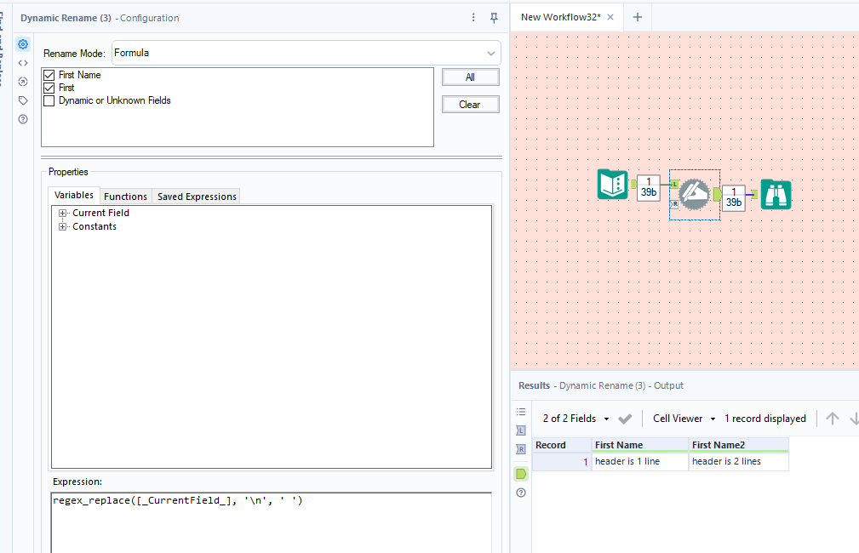
Task: Expand the Constants tree item
Action: point(62,226)
